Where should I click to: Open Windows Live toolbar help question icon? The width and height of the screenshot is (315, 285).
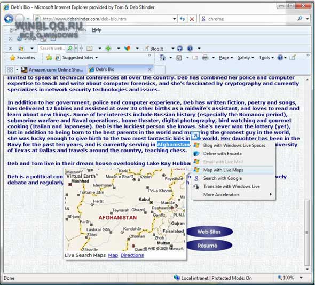click(190, 49)
